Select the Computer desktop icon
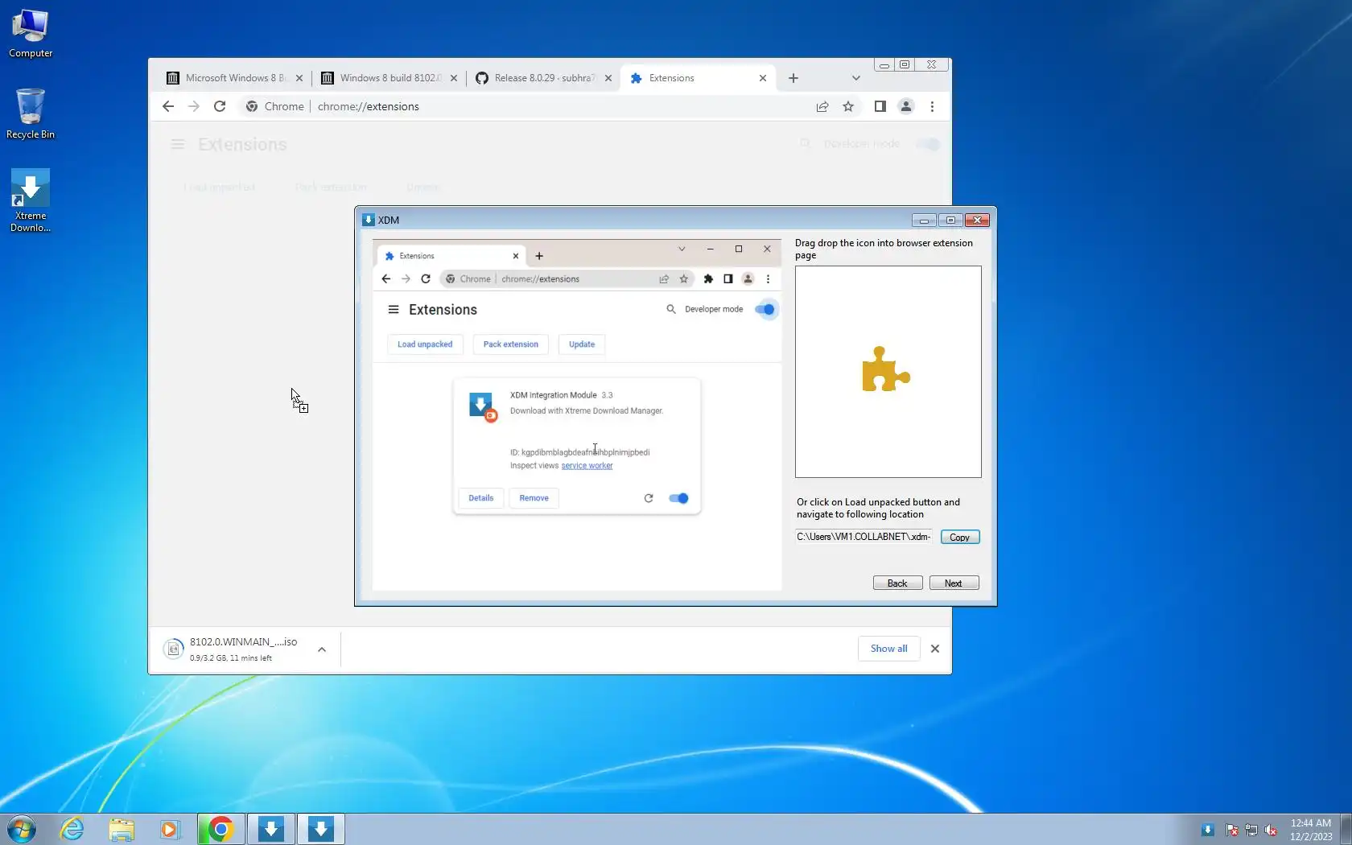Image resolution: width=1352 pixels, height=845 pixels. (31, 33)
